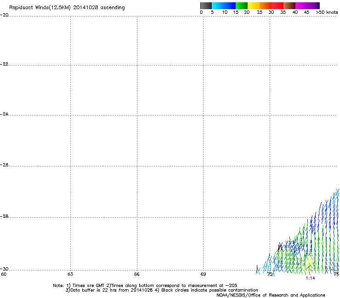Viewport: 340px width, 298px height.
Task: Click the gray 0-5 knots color band
Action: 206,6
